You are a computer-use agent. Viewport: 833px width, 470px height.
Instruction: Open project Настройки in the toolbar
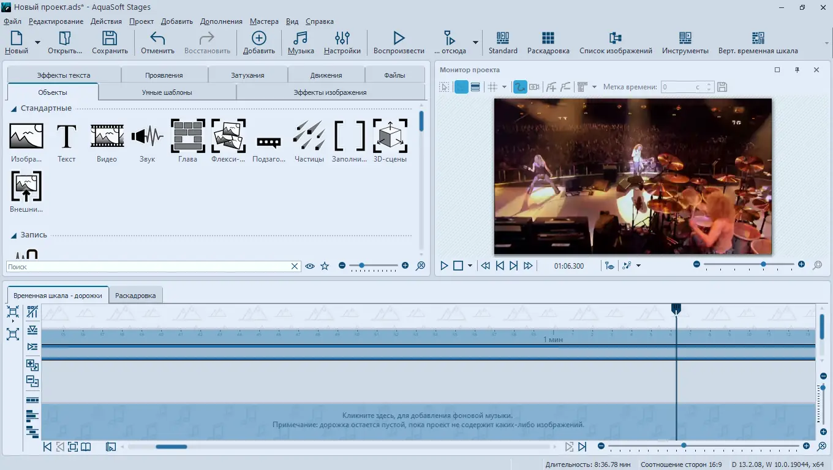point(342,43)
